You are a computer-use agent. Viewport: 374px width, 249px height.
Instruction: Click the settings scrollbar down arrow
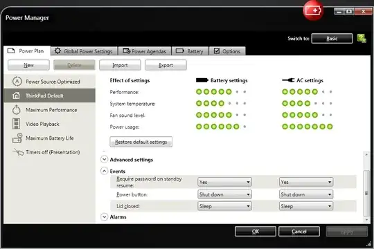(366, 220)
